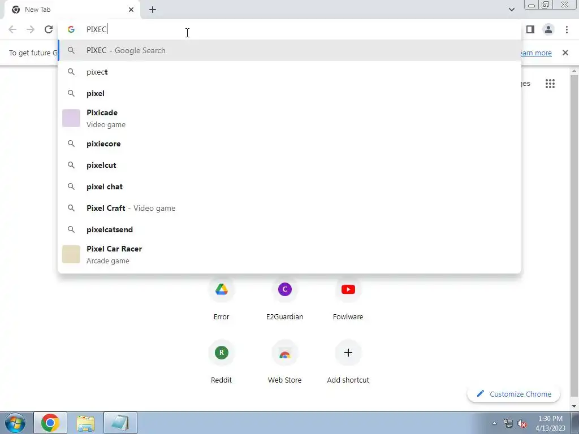Image resolution: width=579 pixels, height=434 pixels.
Task: Click the Pixicade thumbnail image
Action: click(x=71, y=118)
